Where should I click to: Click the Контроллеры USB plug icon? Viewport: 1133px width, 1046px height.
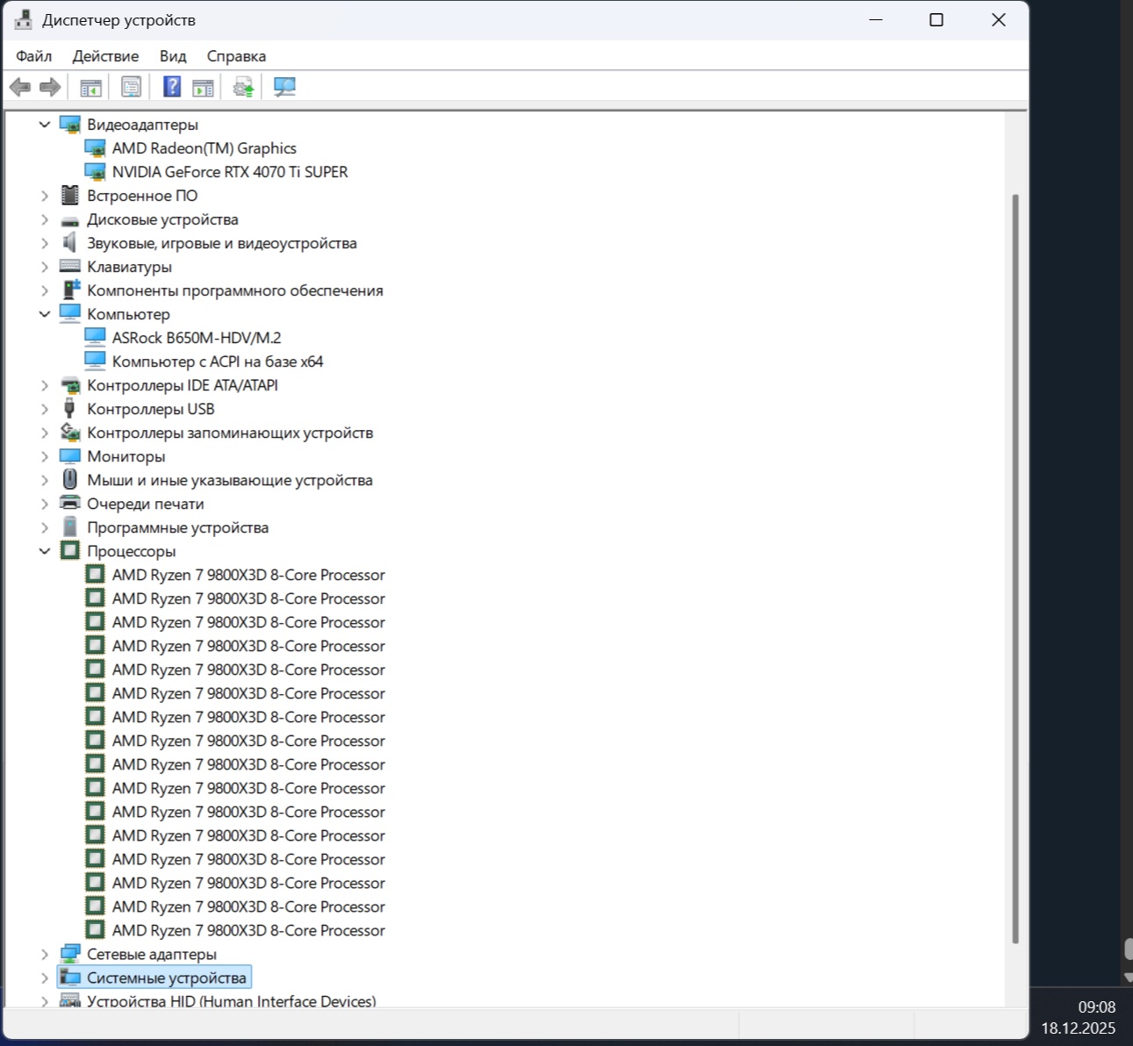tap(70, 409)
